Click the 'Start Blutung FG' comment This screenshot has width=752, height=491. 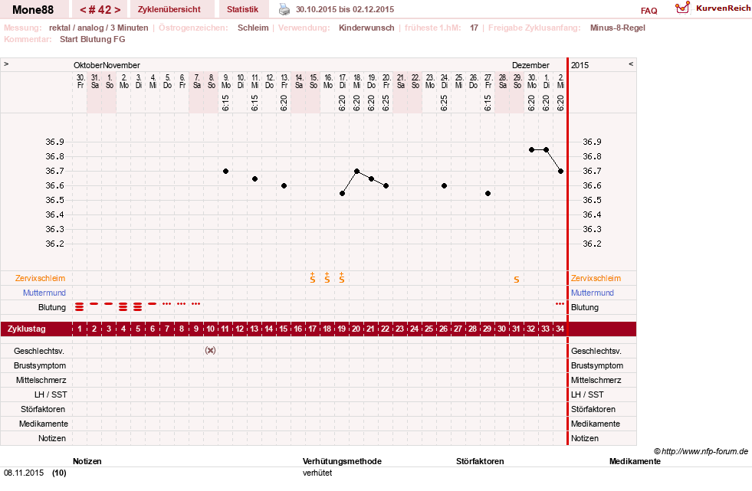click(93, 39)
